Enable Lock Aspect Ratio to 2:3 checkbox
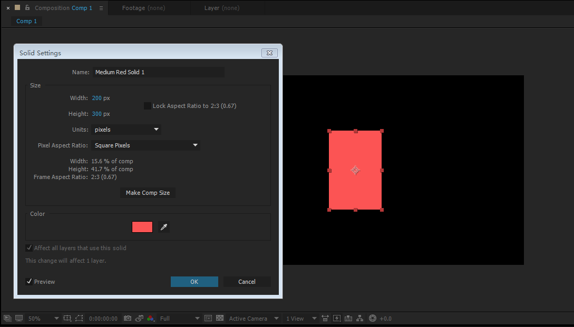The image size is (574, 327). click(x=148, y=106)
